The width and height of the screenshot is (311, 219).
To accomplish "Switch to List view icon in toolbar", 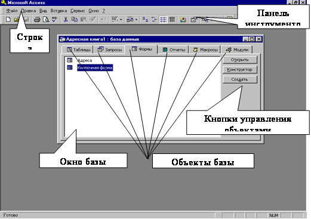I will (164, 20).
